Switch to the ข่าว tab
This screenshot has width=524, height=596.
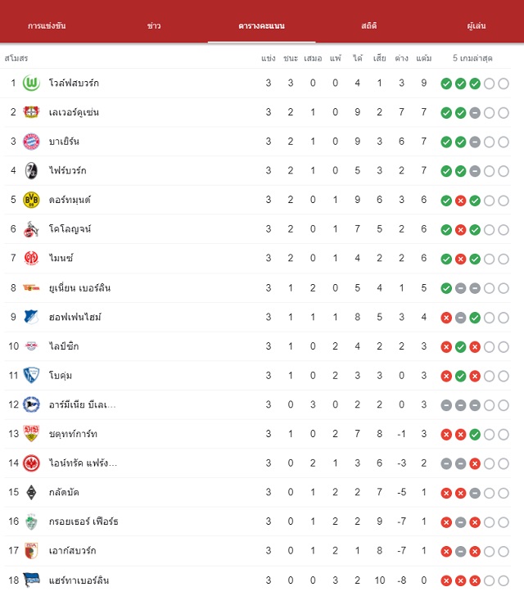154,26
